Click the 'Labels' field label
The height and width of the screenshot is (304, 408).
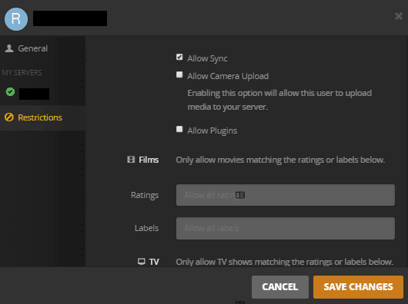coord(146,228)
